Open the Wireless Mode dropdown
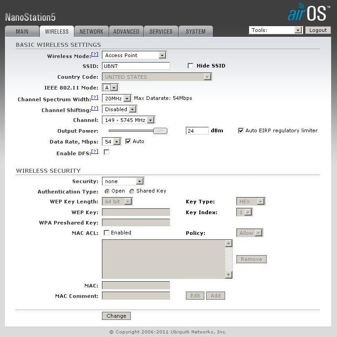The image size is (337, 337). point(134,55)
